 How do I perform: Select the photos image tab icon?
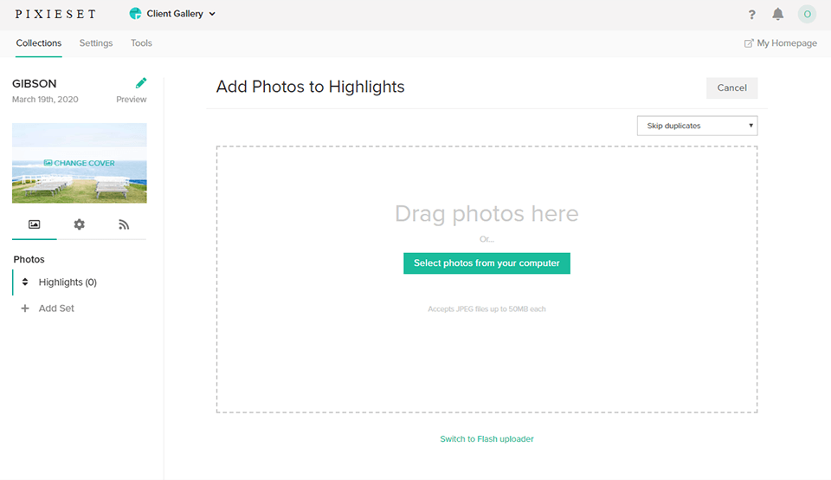click(x=34, y=224)
